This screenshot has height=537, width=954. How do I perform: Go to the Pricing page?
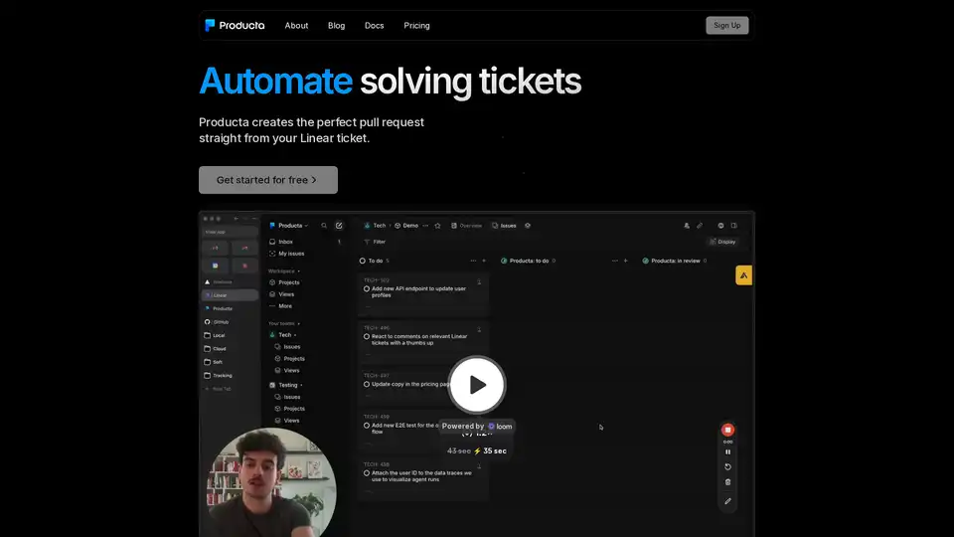click(416, 26)
